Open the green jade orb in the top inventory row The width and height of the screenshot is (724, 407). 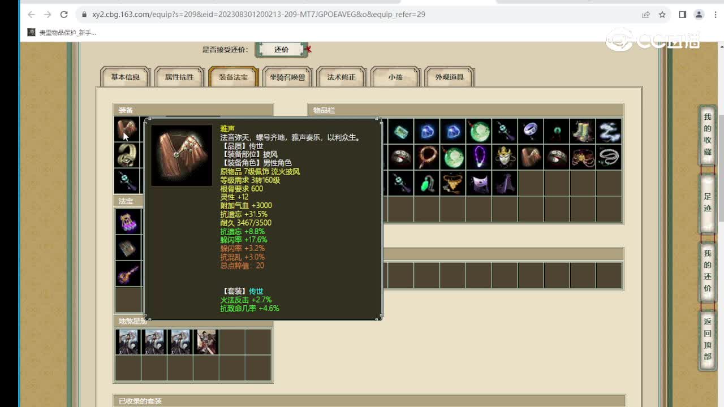(479, 131)
